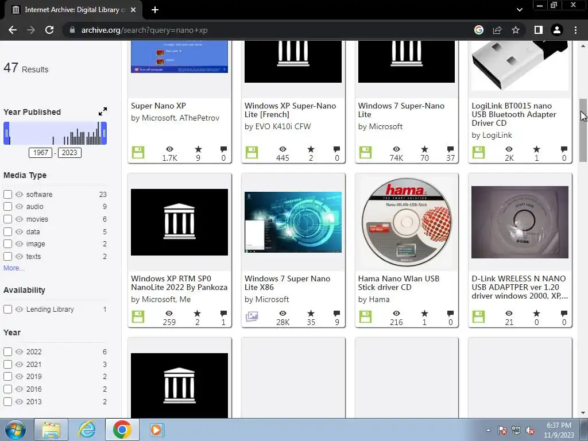588x441 pixels.
Task: Toggle eye icon next to texts
Action: 19,257
